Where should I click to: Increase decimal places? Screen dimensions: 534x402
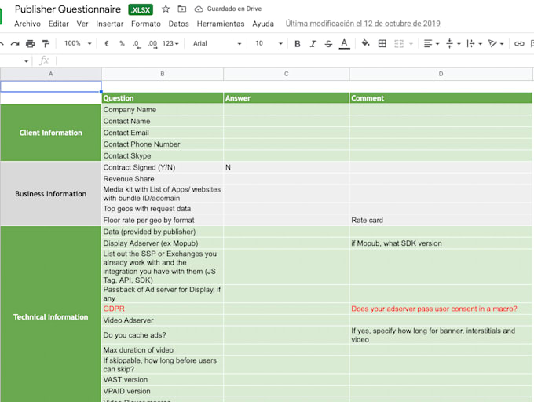152,44
